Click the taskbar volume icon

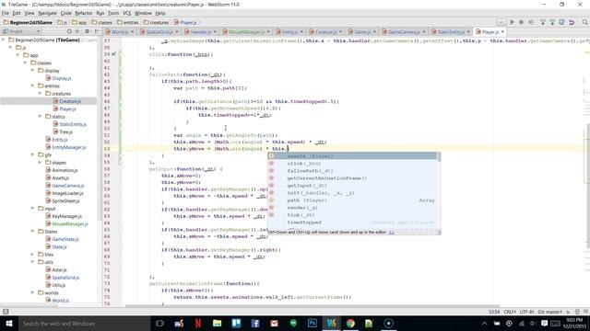tap(533, 323)
